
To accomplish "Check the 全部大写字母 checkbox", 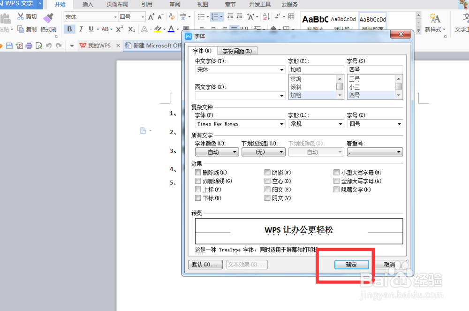I will 336,181.
